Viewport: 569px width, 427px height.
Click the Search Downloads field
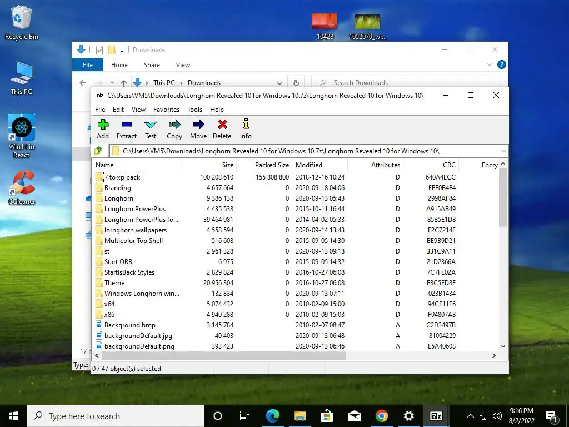point(406,83)
